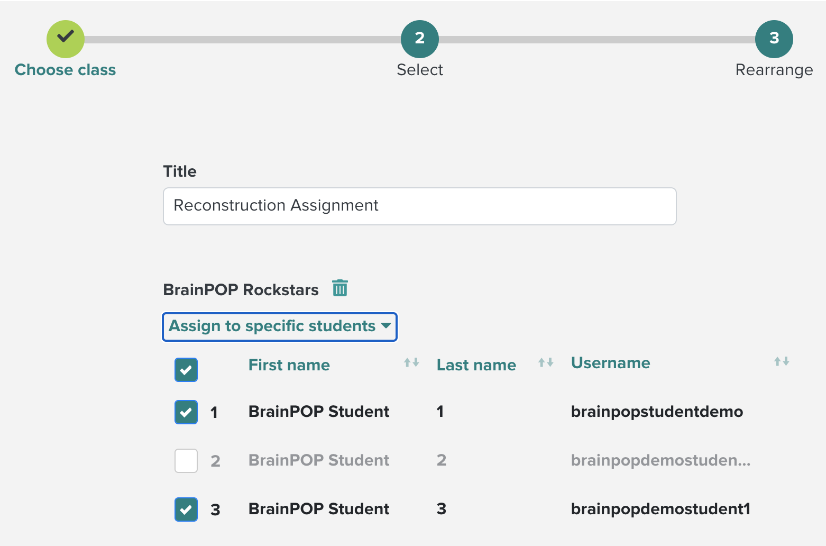The width and height of the screenshot is (826, 546).
Task: Uncheck BrainPOP Student 3 checkbox
Action: (x=186, y=509)
